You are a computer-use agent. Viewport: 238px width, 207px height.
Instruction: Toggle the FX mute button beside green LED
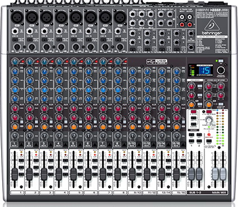[221, 61]
